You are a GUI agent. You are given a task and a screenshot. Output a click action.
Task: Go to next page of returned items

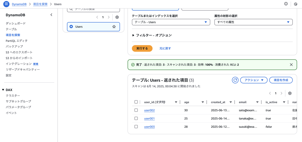pyautogui.click(x=281, y=93)
